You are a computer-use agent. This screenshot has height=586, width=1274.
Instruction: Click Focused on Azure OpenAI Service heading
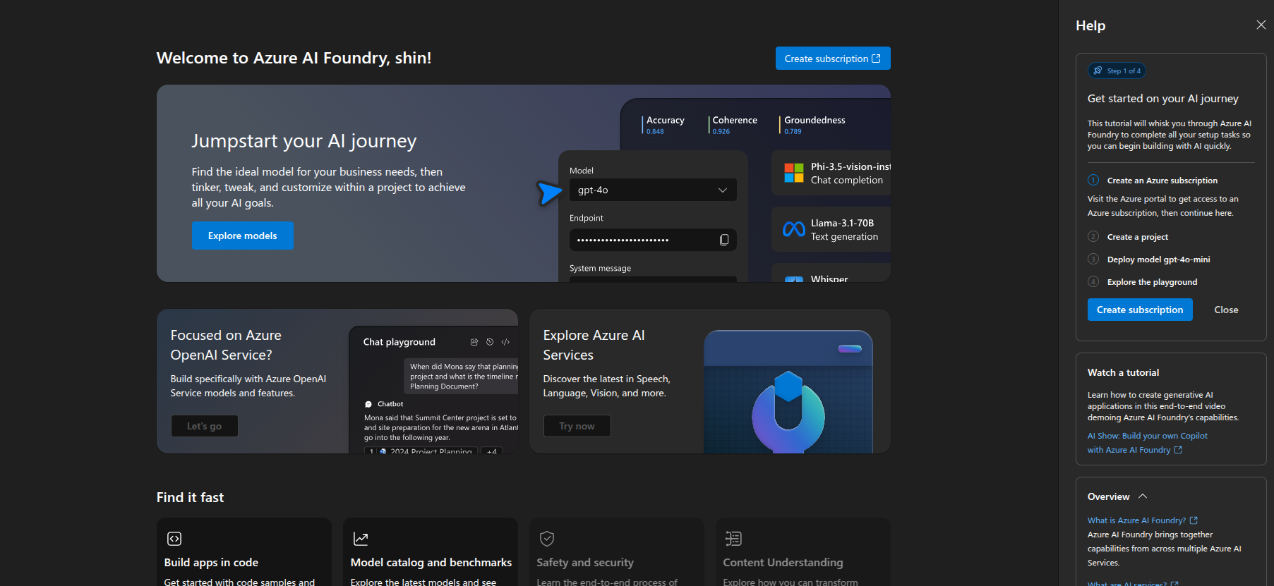(226, 345)
